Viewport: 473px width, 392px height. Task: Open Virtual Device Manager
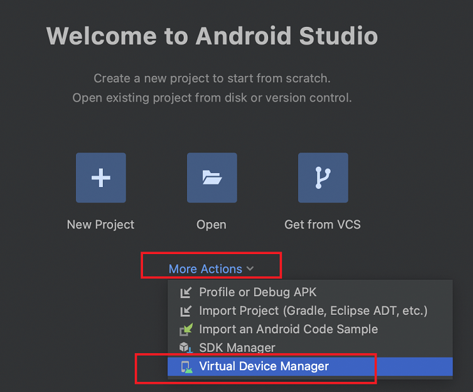click(310, 366)
